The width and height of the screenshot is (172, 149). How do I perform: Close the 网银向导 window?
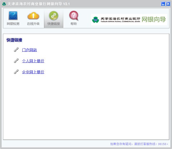[168, 4]
